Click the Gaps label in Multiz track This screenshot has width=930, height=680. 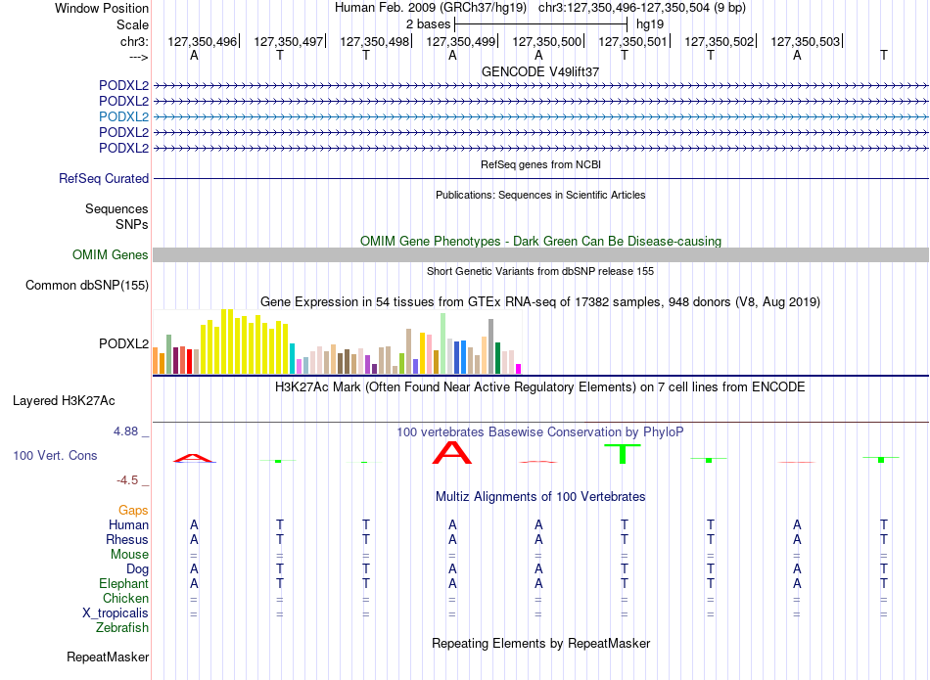pos(133,511)
